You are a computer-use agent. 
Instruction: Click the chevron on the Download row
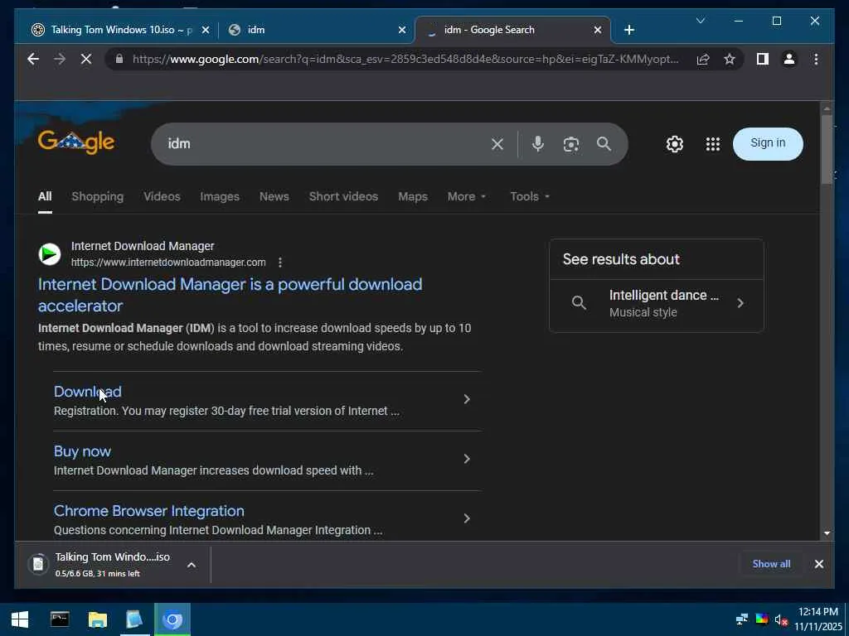[x=467, y=399]
